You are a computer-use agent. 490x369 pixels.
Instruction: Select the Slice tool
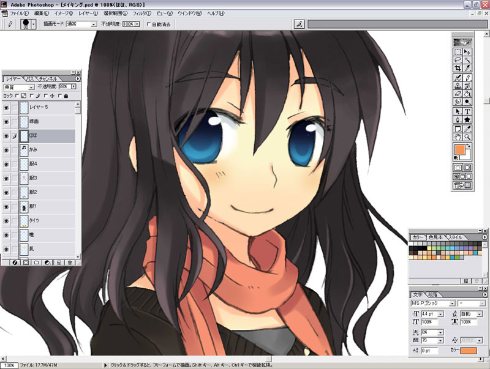(x=467, y=68)
